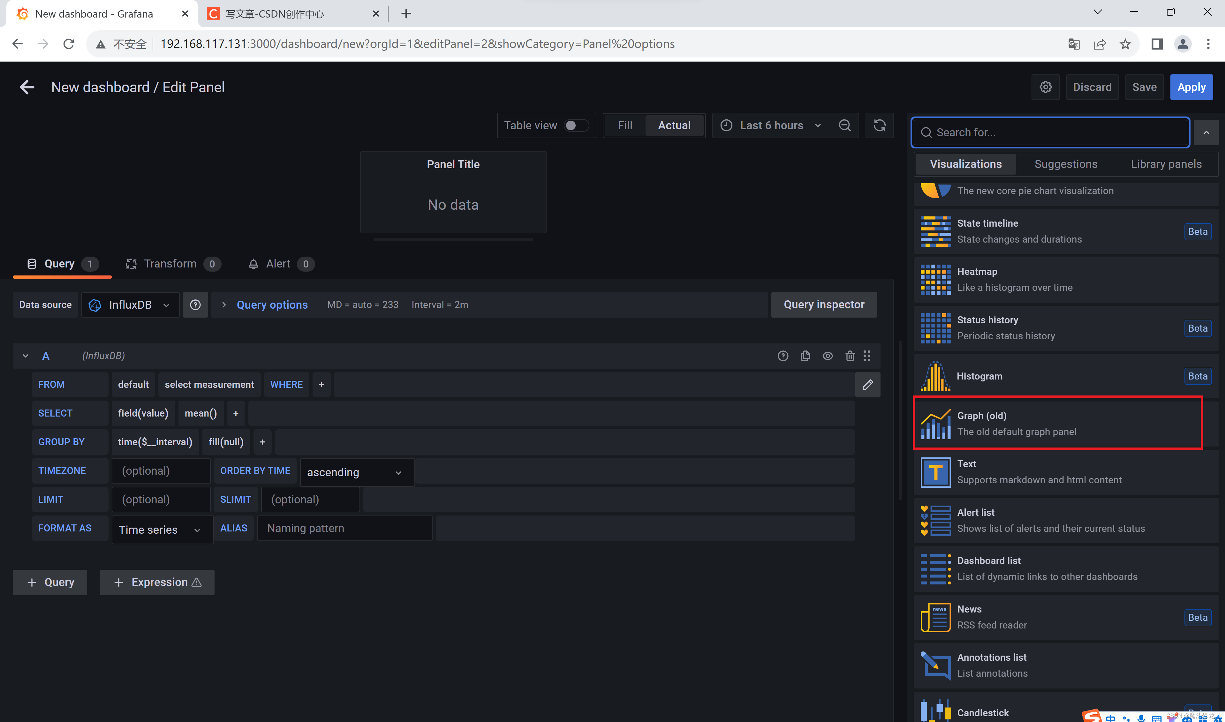Open the Suggestions tab
1225x722 pixels.
point(1065,164)
